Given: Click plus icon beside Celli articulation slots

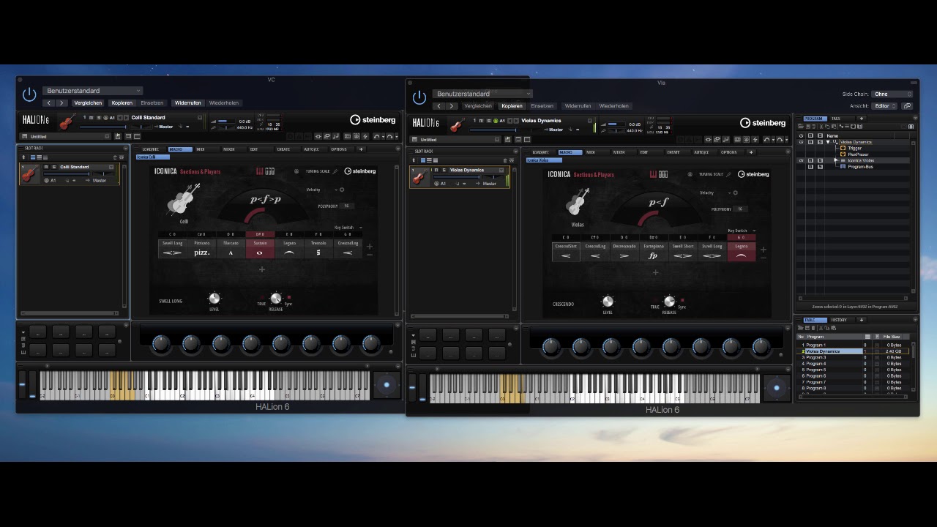Looking at the screenshot, I should [369, 247].
